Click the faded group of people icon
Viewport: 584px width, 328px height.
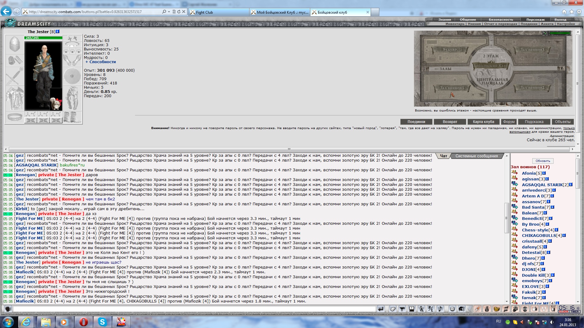(x=544, y=309)
